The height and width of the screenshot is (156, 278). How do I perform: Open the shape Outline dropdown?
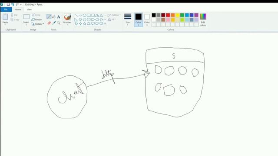point(114,15)
